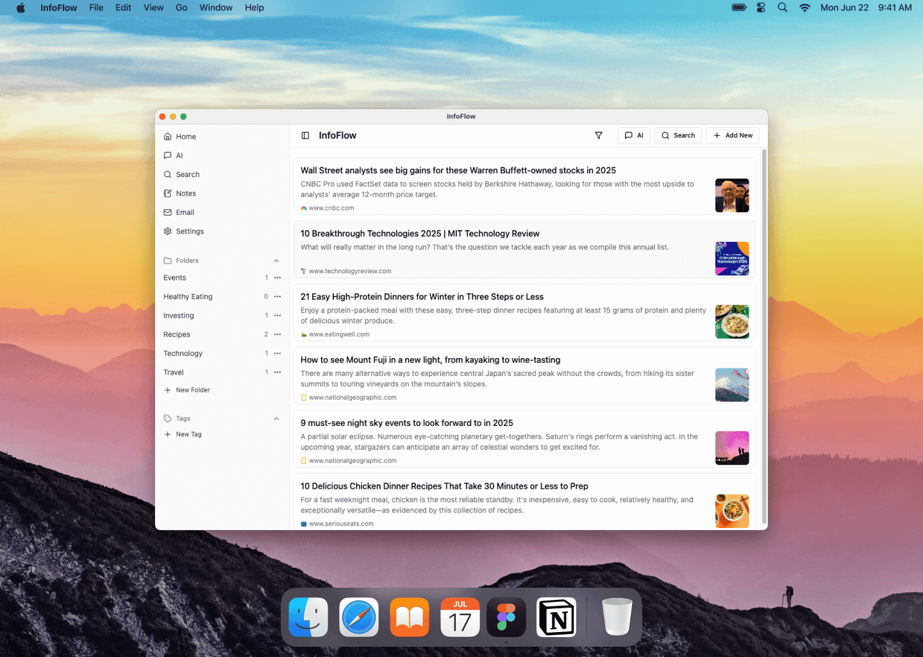Click the filter icon in the toolbar

pyautogui.click(x=599, y=135)
